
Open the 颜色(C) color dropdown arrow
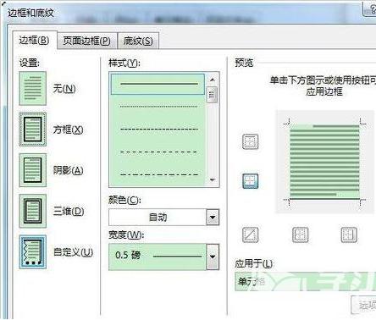(x=213, y=217)
